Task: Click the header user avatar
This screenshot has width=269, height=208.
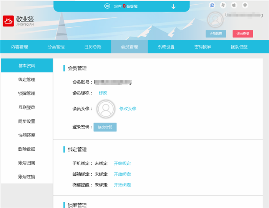Action: [215, 20]
